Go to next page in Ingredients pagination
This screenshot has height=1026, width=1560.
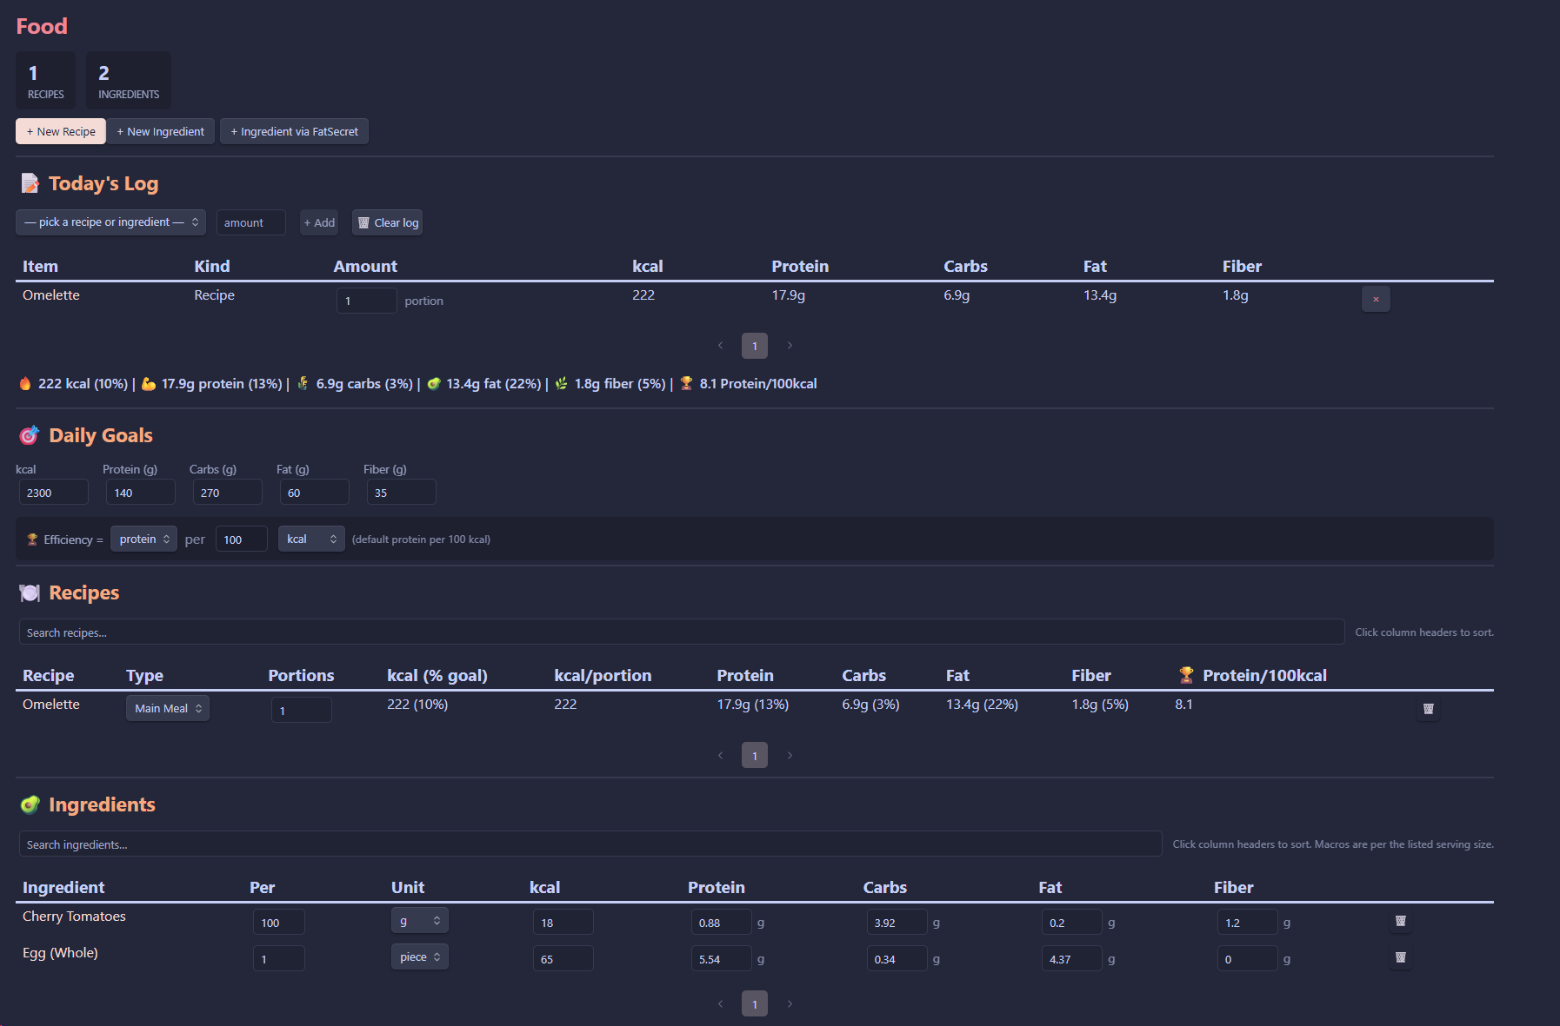[x=790, y=1003]
